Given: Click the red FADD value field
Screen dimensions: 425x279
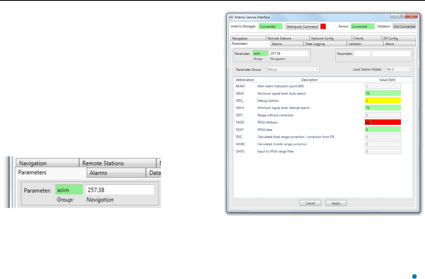Looking at the screenshot, I should [x=383, y=122].
